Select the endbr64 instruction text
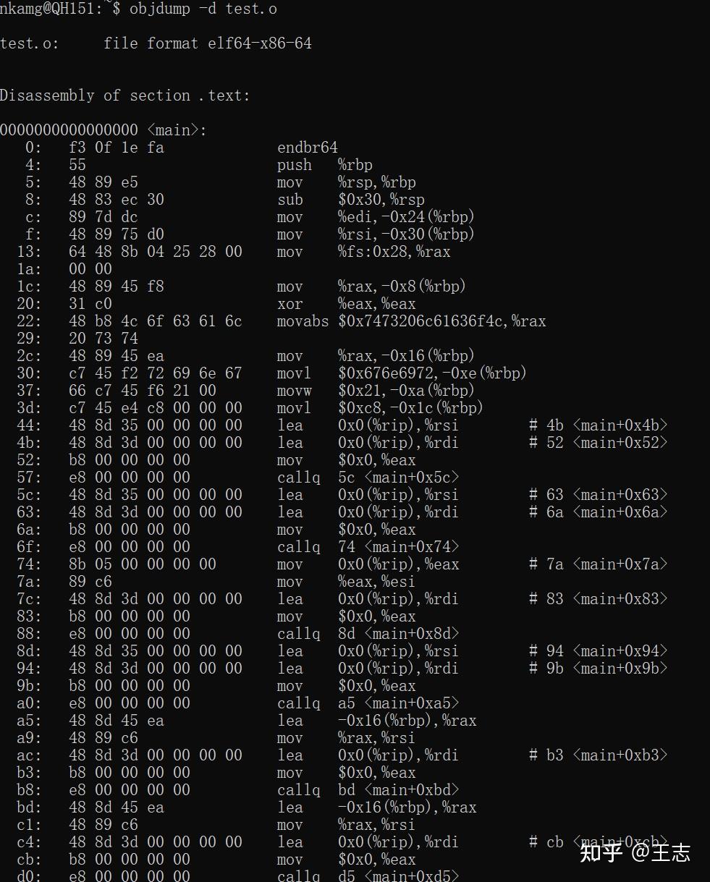The image size is (710, 882). click(308, 148)
